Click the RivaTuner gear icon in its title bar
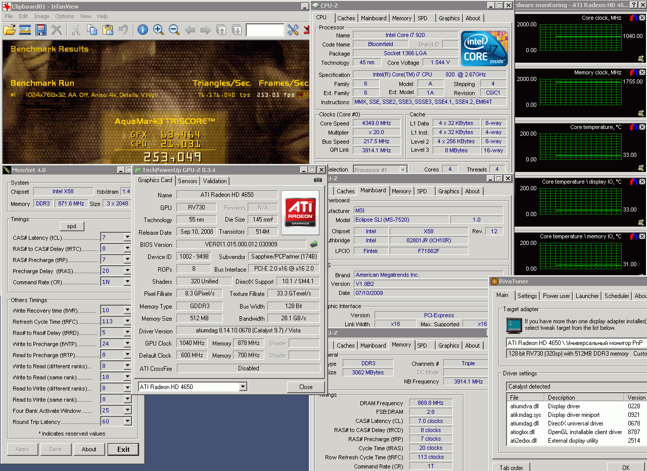The image size is (647, 471). click(x=494, y=281)
